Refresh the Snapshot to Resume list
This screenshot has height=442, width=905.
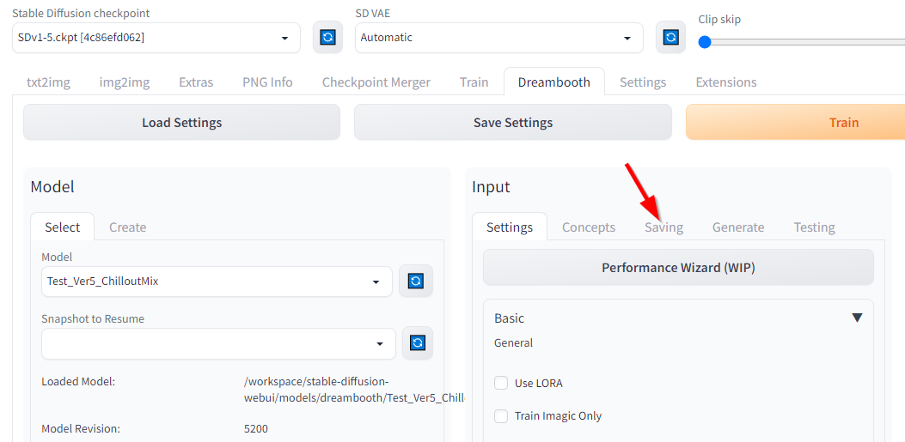point(418,343)
